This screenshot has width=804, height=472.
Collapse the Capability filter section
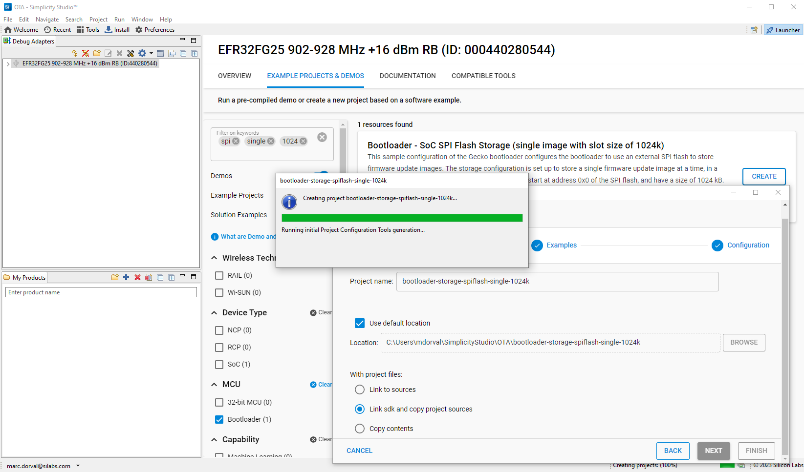(x=214, y=440)
